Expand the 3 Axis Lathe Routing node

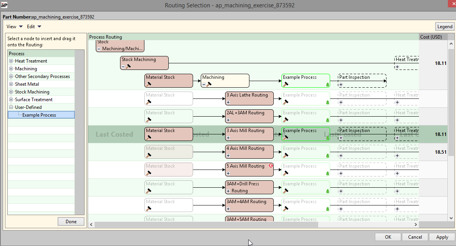[228, 102]
